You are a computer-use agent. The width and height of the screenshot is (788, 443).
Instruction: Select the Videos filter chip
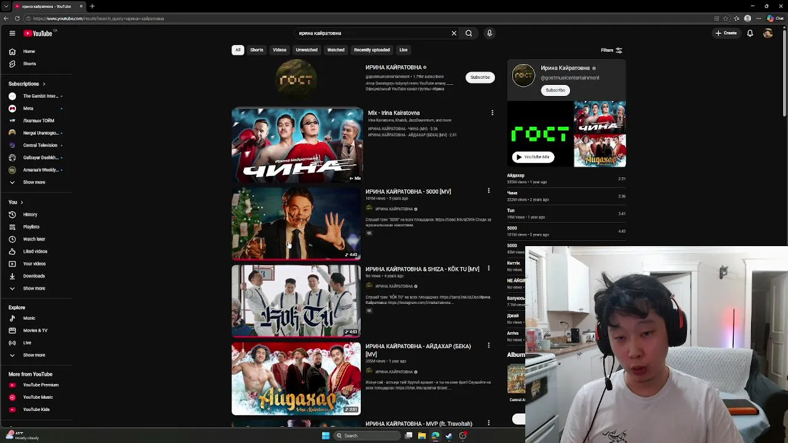[279, 50]
